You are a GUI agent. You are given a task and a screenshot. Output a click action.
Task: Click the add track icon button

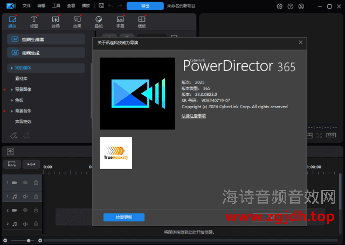[12, 164]
